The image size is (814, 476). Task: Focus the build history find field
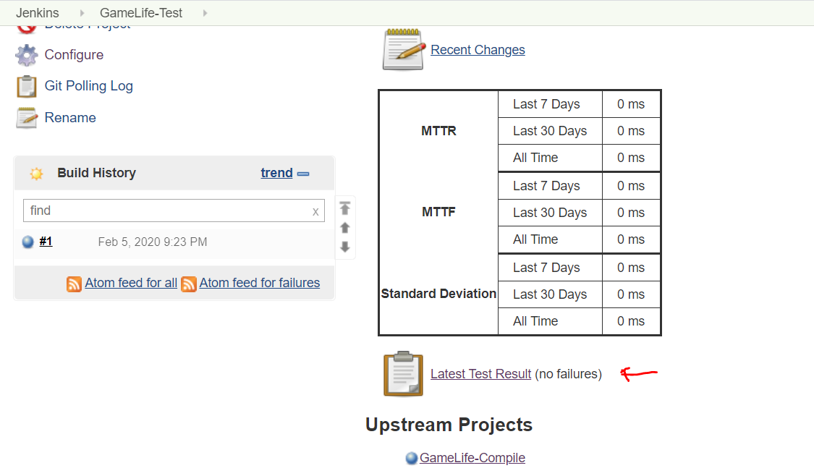(166, 211)
